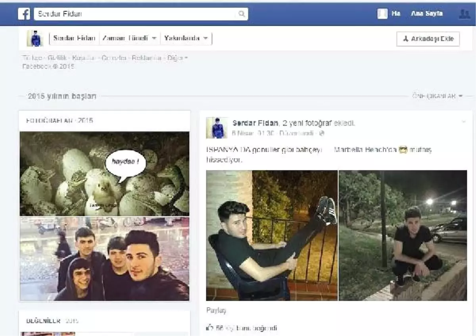Click the user avatar next to Ha

382,14
